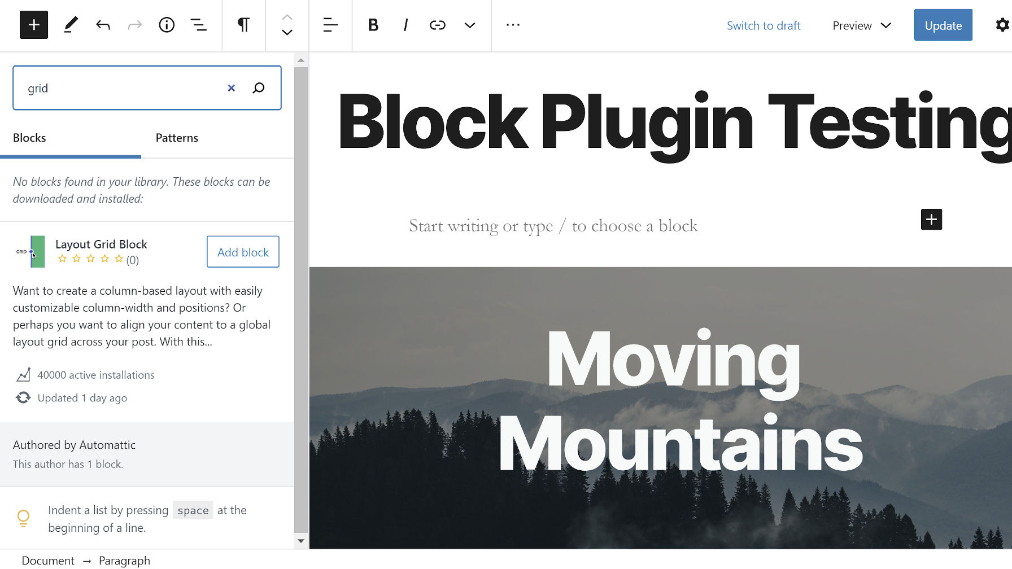Image resolution: width=1012 pixels, height=569 pixels.
Task: Open editor settings via the gear icon
Action: pyautogui.click(x=1002, y=25)
